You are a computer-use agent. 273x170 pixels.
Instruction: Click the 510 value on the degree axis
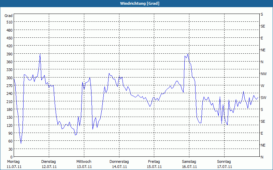click(x=10, y=22)
